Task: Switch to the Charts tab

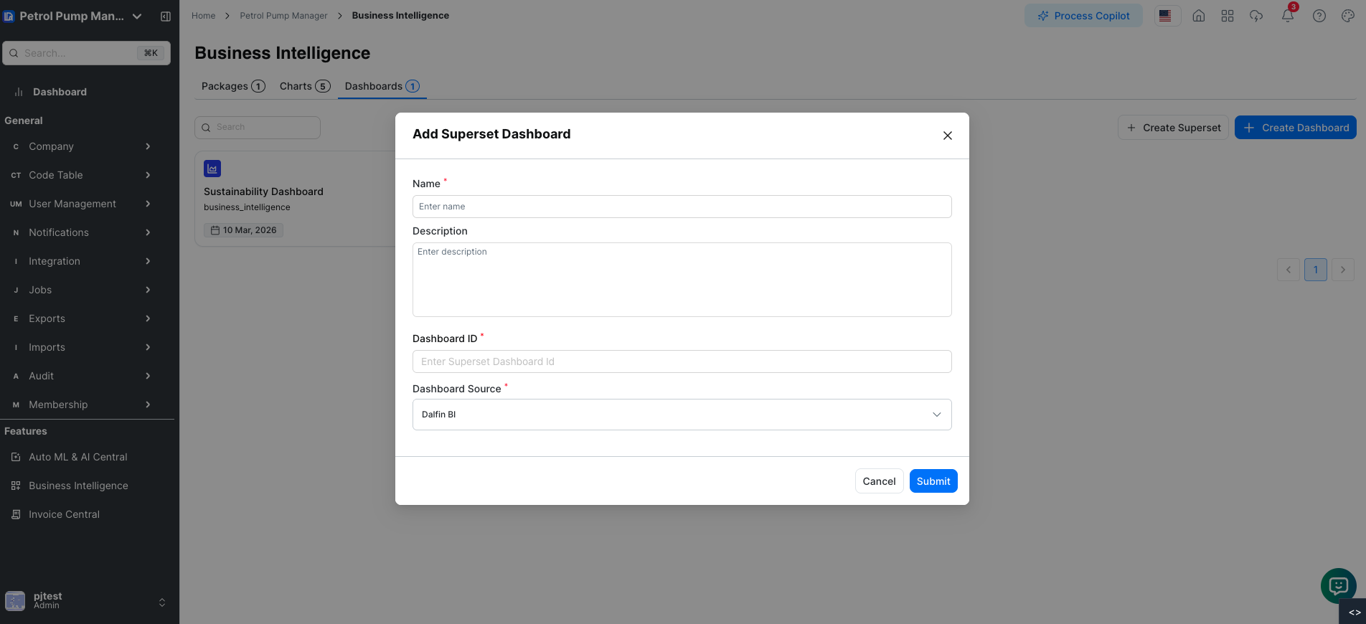Action: pos(304,85)
